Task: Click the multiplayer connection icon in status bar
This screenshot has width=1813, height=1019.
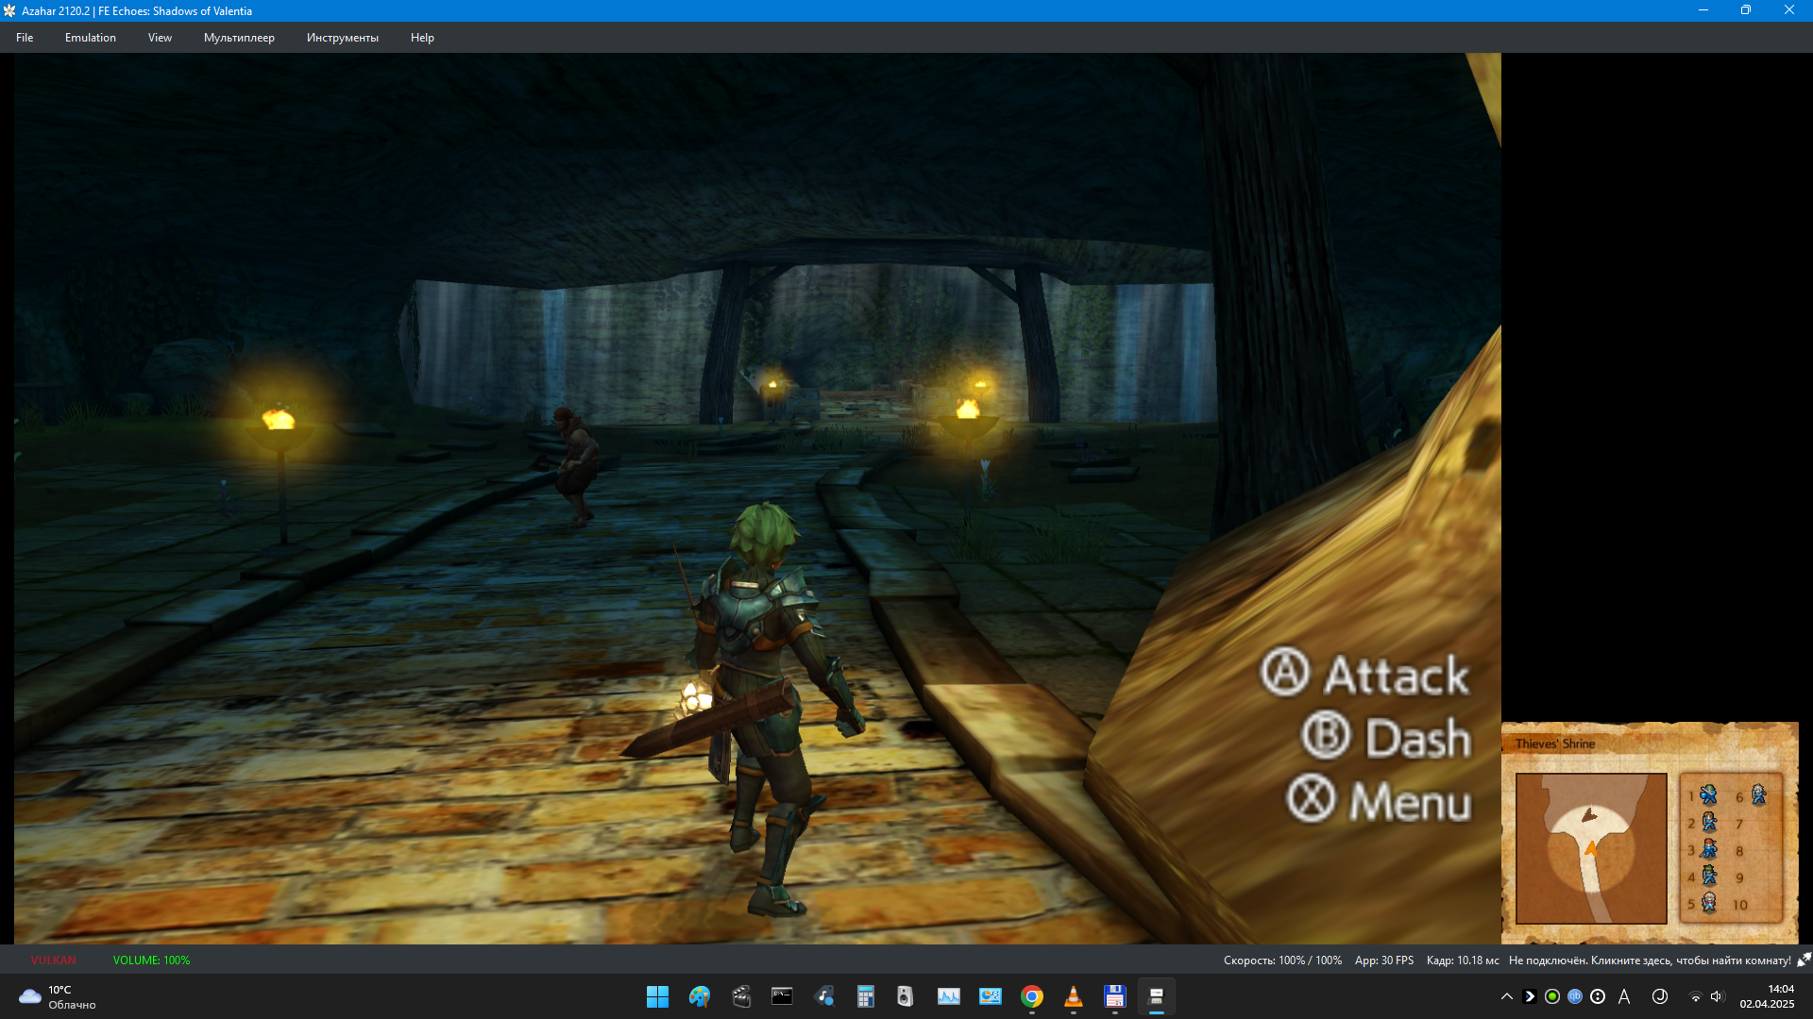Action: pos(1804,960)
